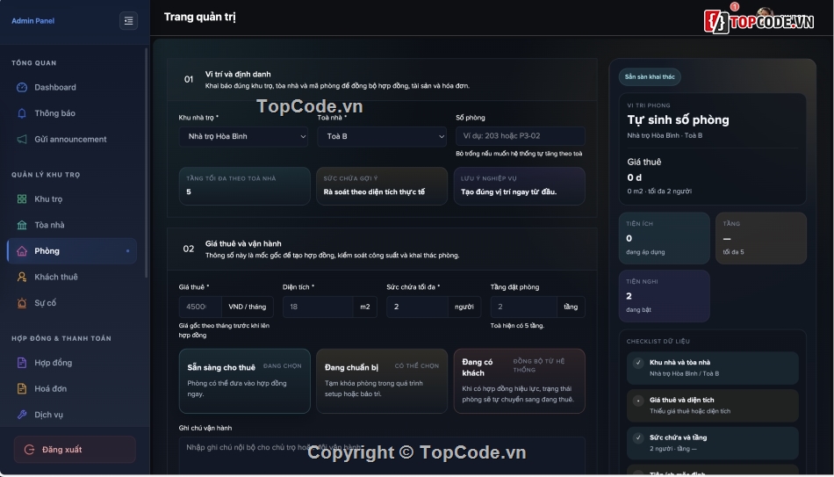Click the Giá thuê amount field

point(200,307)
